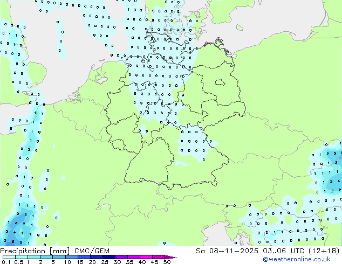Select the 35 to 40 mm legend swatch
The width and height of the screenshot is (342, 264).
point(134,257)
